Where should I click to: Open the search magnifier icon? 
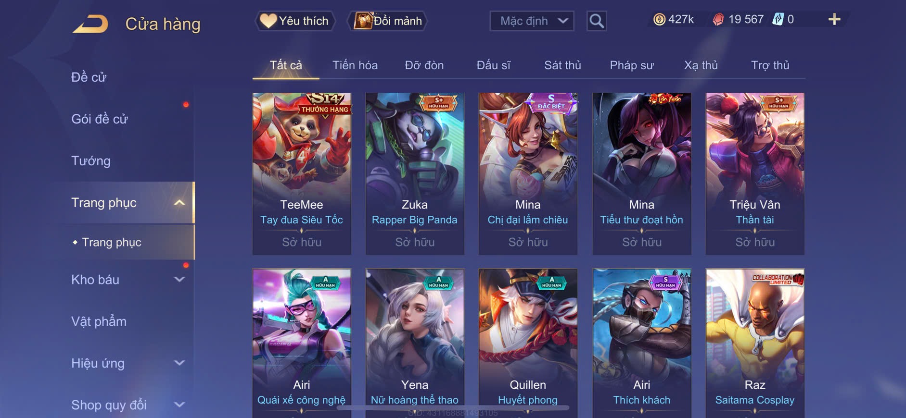click(597, 21)
